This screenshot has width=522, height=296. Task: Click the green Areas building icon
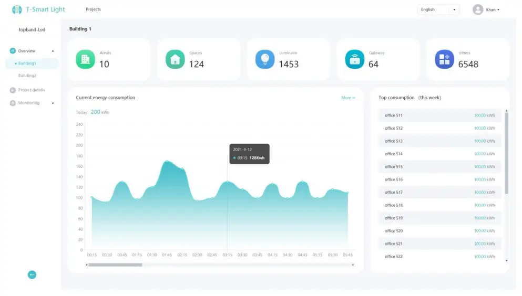tap(85, 59)
